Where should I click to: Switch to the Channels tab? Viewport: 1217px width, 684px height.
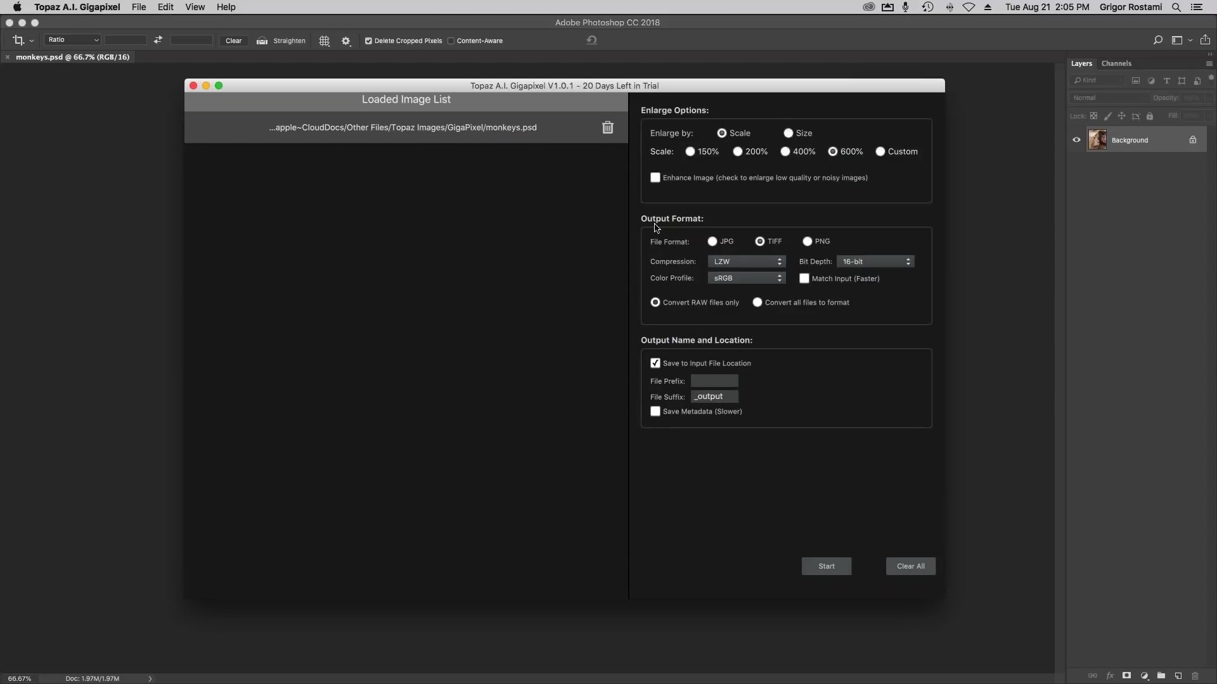click(1116, 63)
